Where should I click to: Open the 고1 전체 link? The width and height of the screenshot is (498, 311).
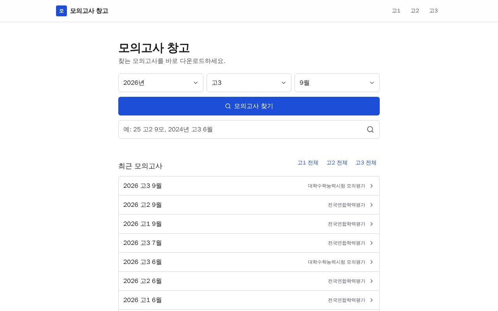pos(308,163)
